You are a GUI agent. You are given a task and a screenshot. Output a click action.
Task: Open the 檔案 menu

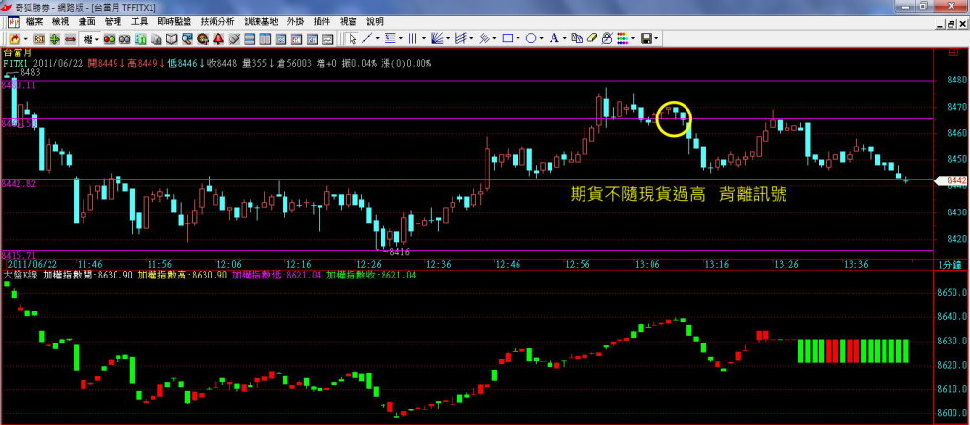tap(35, 20)
